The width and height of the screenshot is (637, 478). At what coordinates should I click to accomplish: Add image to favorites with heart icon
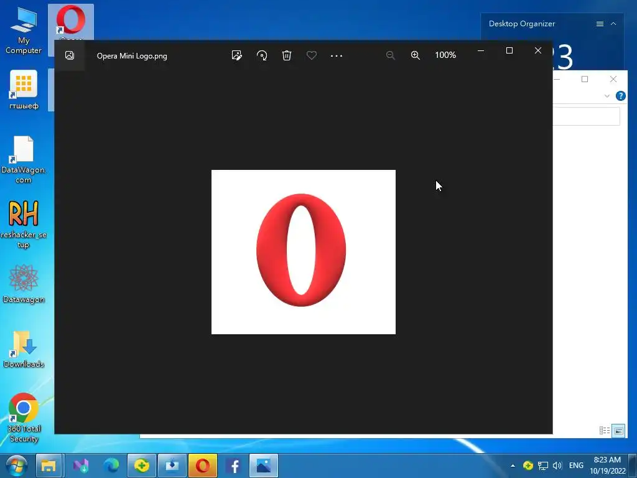(x=312, y=55)
